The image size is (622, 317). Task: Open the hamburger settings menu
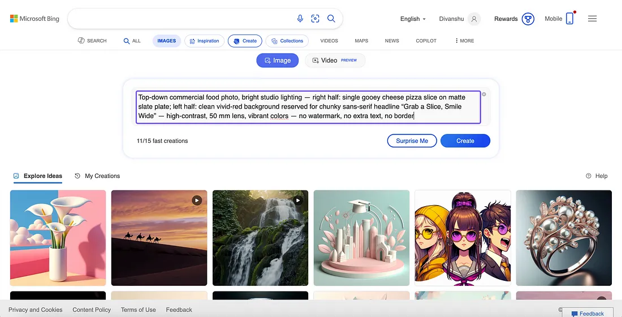(x=592, y=19)
